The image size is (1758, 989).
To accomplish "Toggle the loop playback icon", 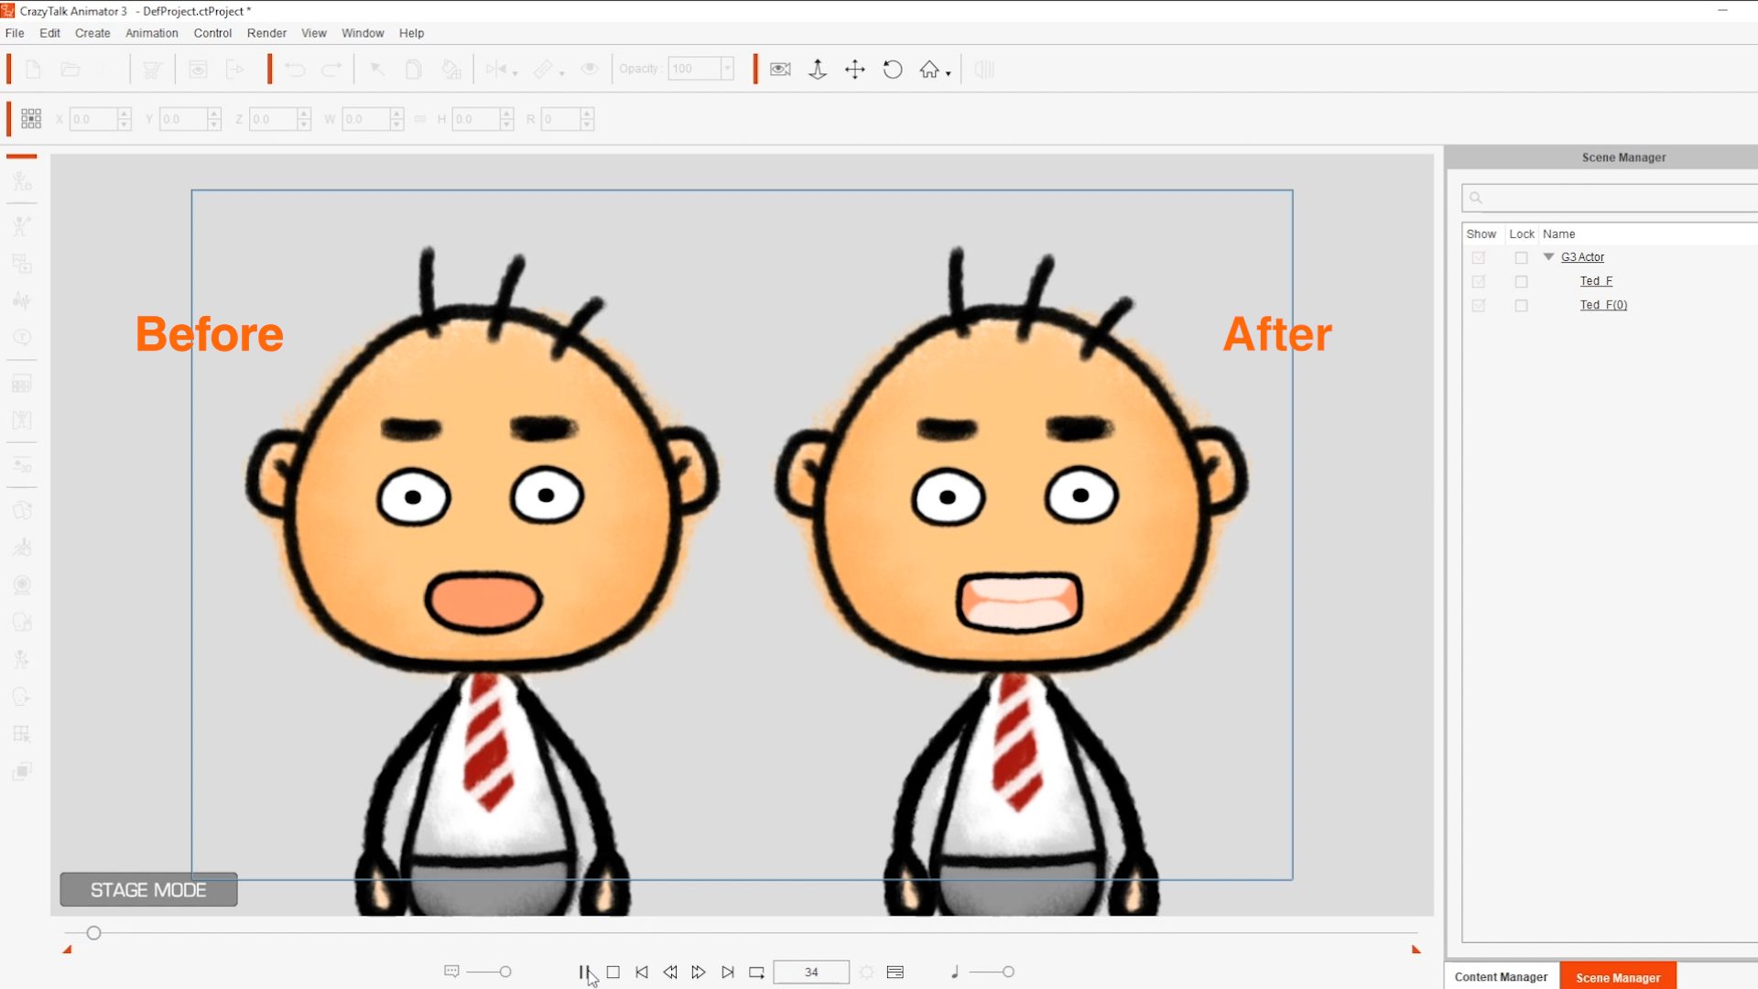I will [756, 972].
